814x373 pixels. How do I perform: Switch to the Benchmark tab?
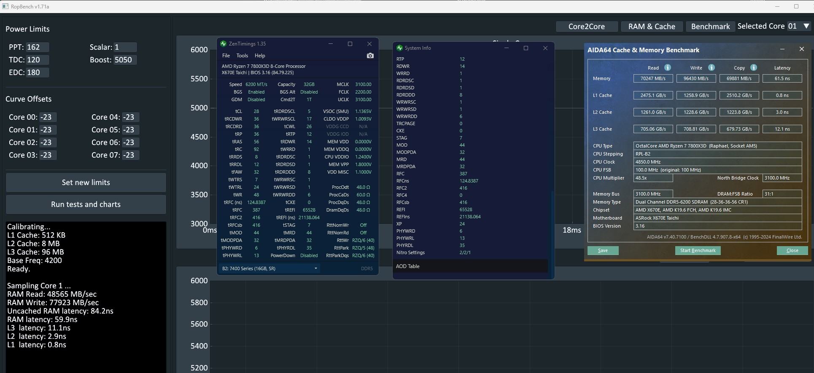click(710, 27)
